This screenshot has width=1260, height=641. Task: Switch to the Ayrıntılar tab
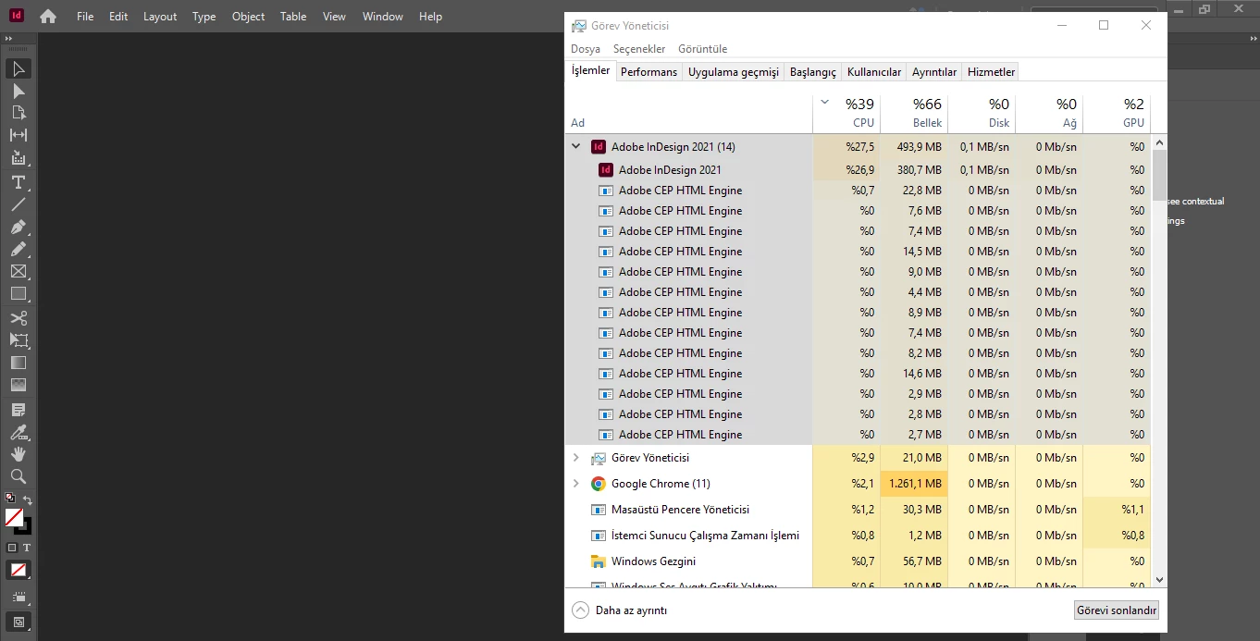pos(934,72)
